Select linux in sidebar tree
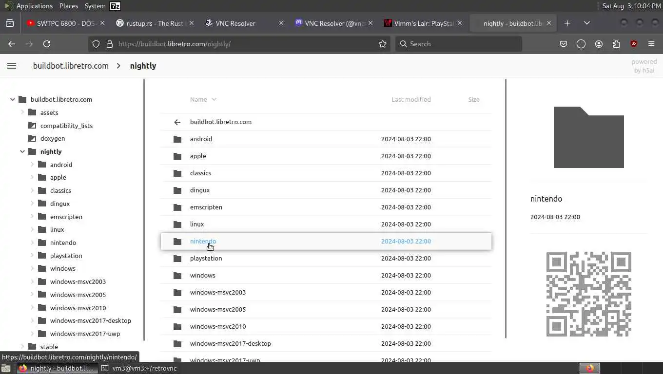 click(x=57, y=230)
